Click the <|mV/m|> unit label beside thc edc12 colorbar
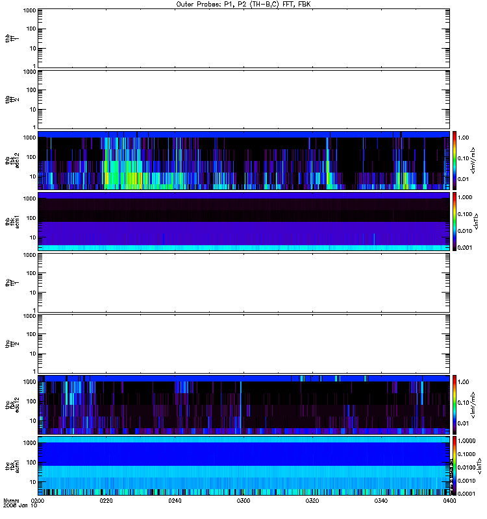The height and width of the screenshot is (519, 487). 473,405
